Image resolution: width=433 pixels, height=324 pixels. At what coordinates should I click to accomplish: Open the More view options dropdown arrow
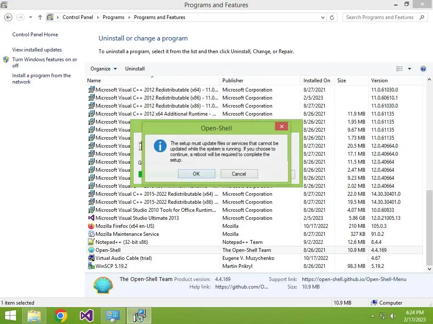[x=409, y=69]
